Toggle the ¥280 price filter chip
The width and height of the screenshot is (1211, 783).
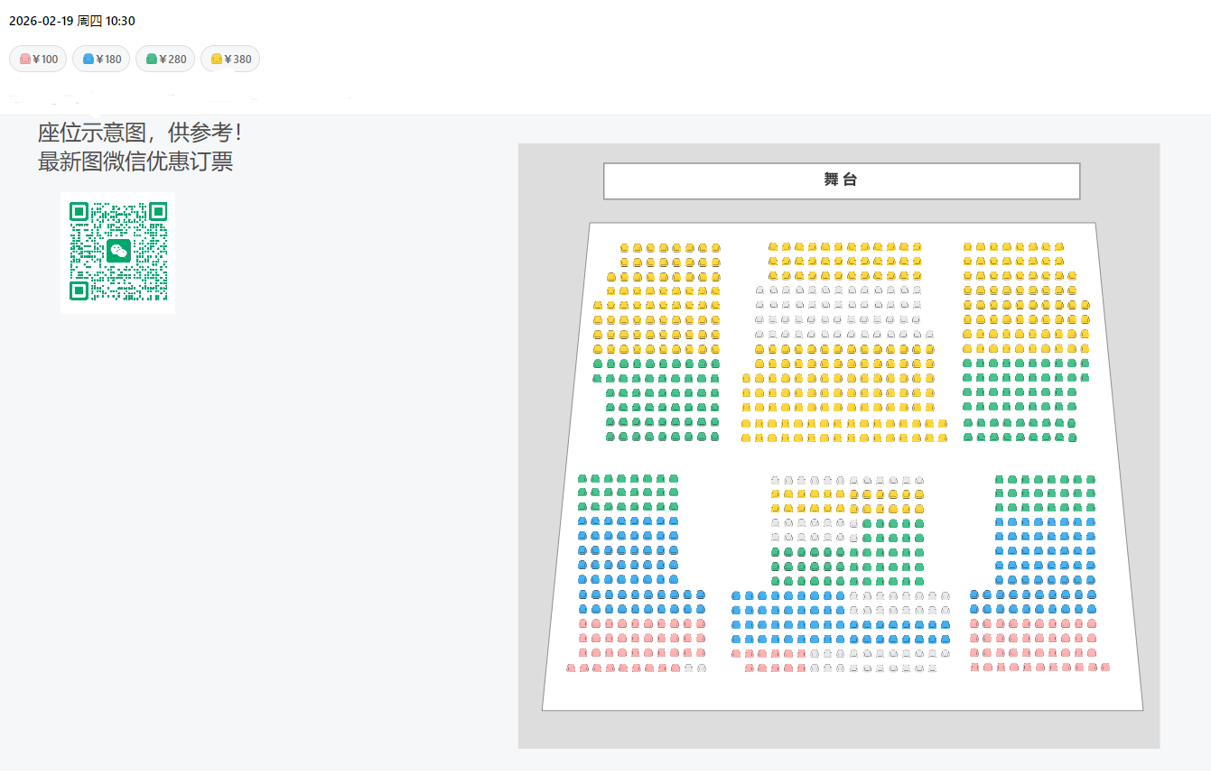165,60
